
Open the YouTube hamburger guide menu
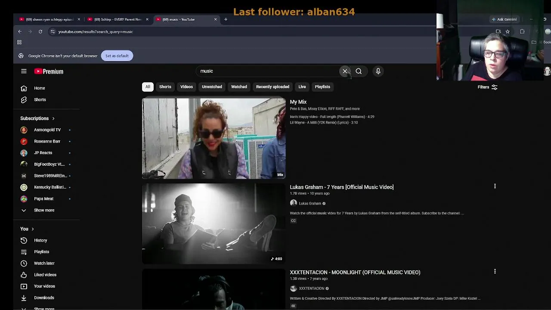click(x=24, y=71)
